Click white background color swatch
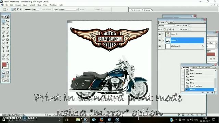 [7, 67]
